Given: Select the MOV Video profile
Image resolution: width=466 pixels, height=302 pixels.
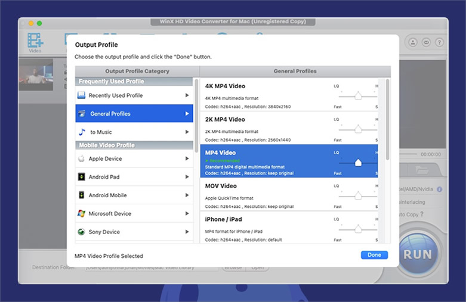Looking at the screenshot, I should [x=289, y=194].
